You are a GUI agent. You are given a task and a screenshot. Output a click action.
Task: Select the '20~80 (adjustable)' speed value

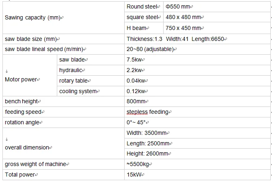click(151, 49)
